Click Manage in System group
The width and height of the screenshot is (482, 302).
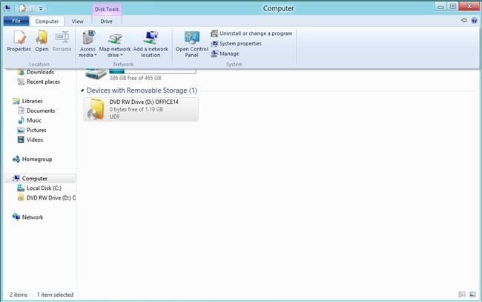tap(225, 54)
